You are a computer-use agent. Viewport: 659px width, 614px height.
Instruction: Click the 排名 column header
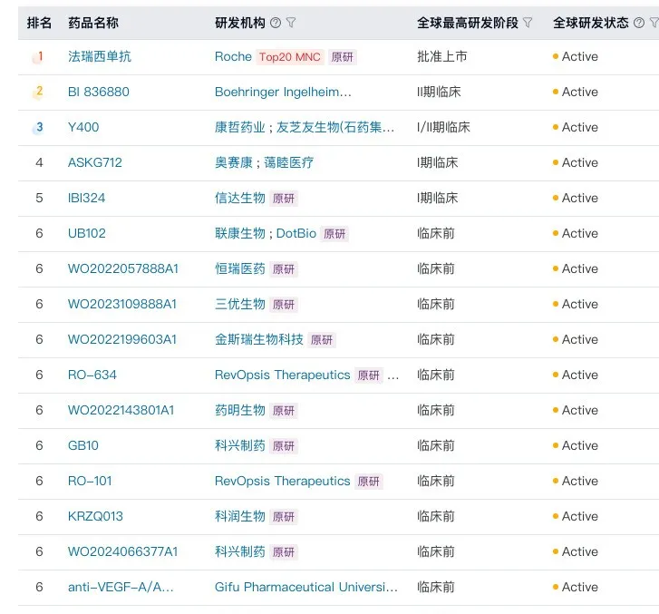[39, 23]
